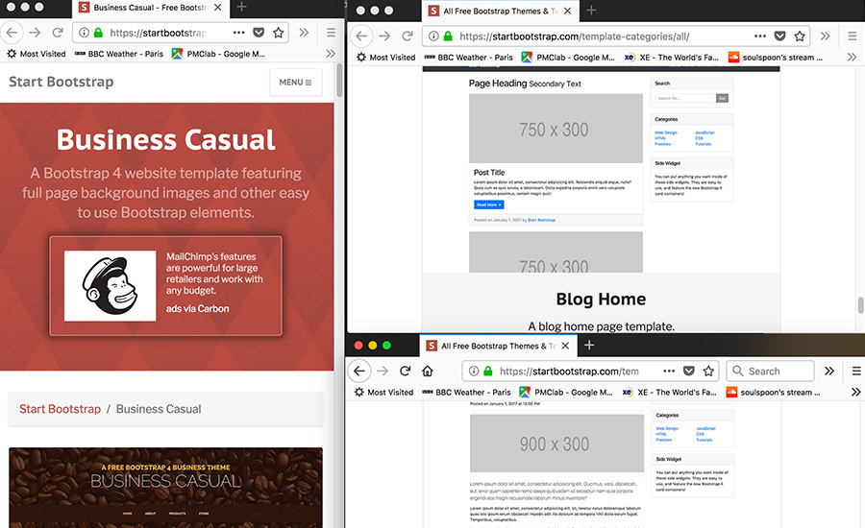Open site info icon in top-right window
The height and width of the screenshot is (528, 865).
pyautogui.click(x=433, y=36)
